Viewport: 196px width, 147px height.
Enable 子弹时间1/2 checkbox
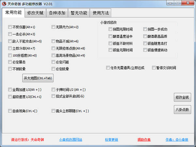click(x=53, y=90)
